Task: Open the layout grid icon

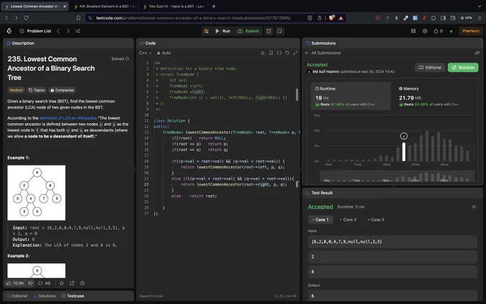Action: click(413, 31)
